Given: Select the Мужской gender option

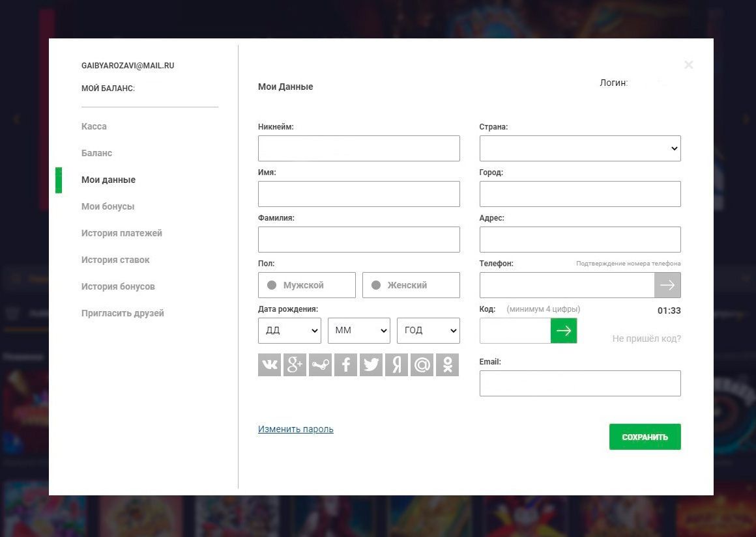Looking at the screenshot, I should pyautogui.click(x=306, y=285).
